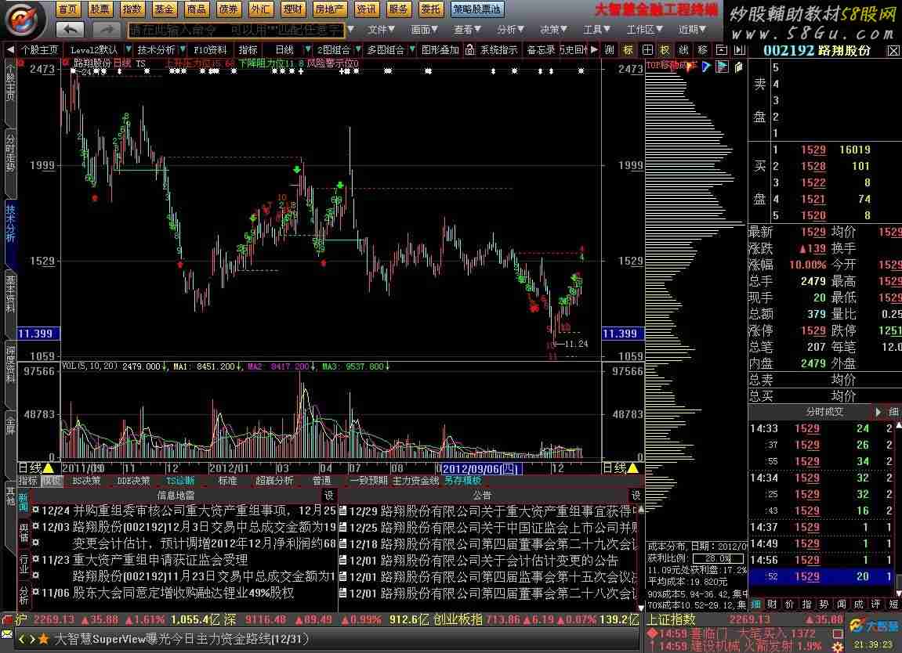Screen dimensions: 902x653
Task: Open settings 设 for the 公告 panel
Action: 636,495
